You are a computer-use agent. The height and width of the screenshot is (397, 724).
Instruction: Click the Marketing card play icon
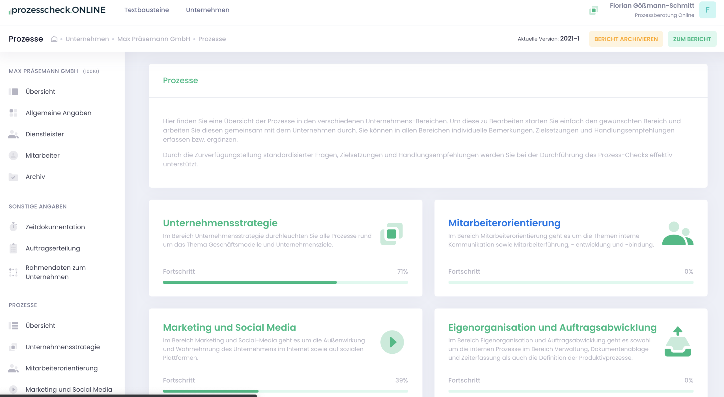pyautogui.click(x=392, y=342)
